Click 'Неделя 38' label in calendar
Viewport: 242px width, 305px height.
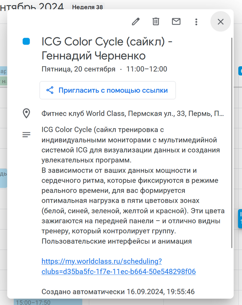[x=87, y=7]
